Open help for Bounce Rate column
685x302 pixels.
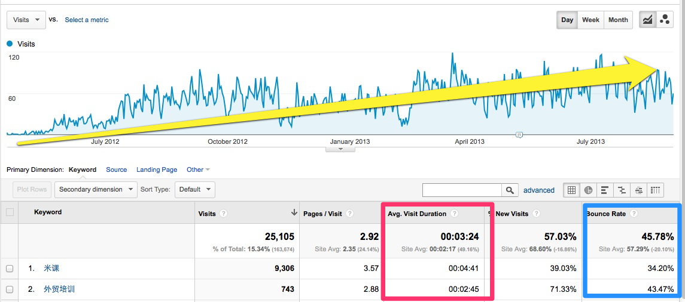pyautogui.click(x=634, y=214)
